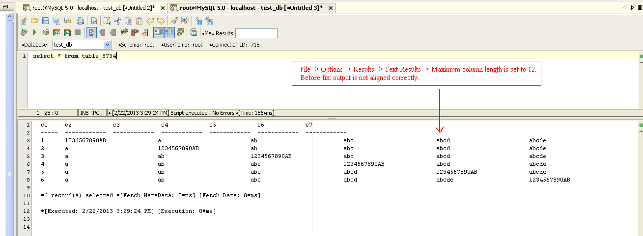The image size is (643, 236).
Task: Click the 6 record(s) selected line
Action: click(151, 195)
